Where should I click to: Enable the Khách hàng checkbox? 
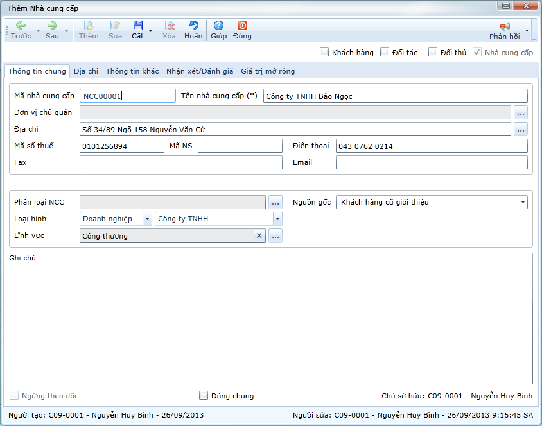(324, 52)
